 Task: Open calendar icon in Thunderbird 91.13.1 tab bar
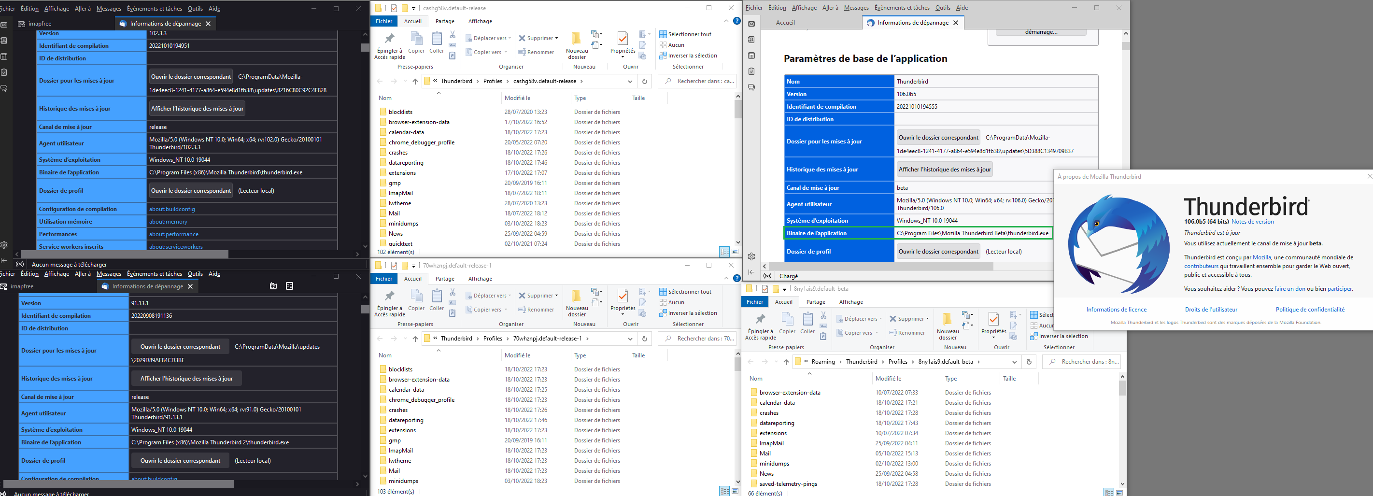click(273, 286)
